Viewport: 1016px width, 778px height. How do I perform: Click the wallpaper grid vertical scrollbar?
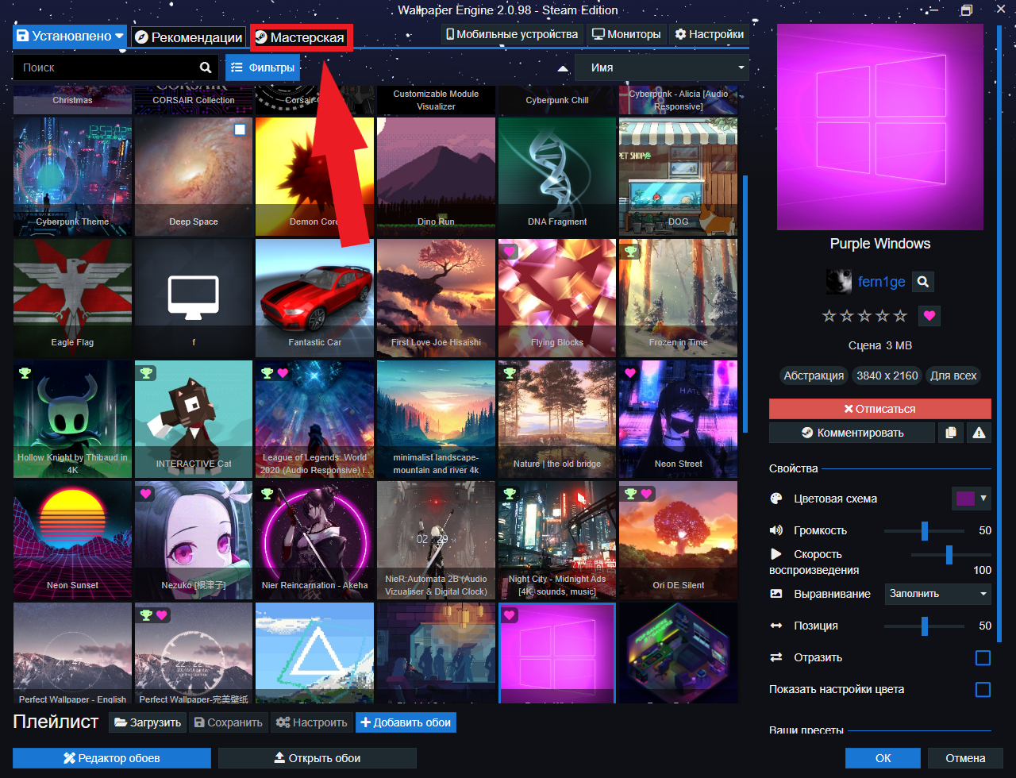coord(745,304)
